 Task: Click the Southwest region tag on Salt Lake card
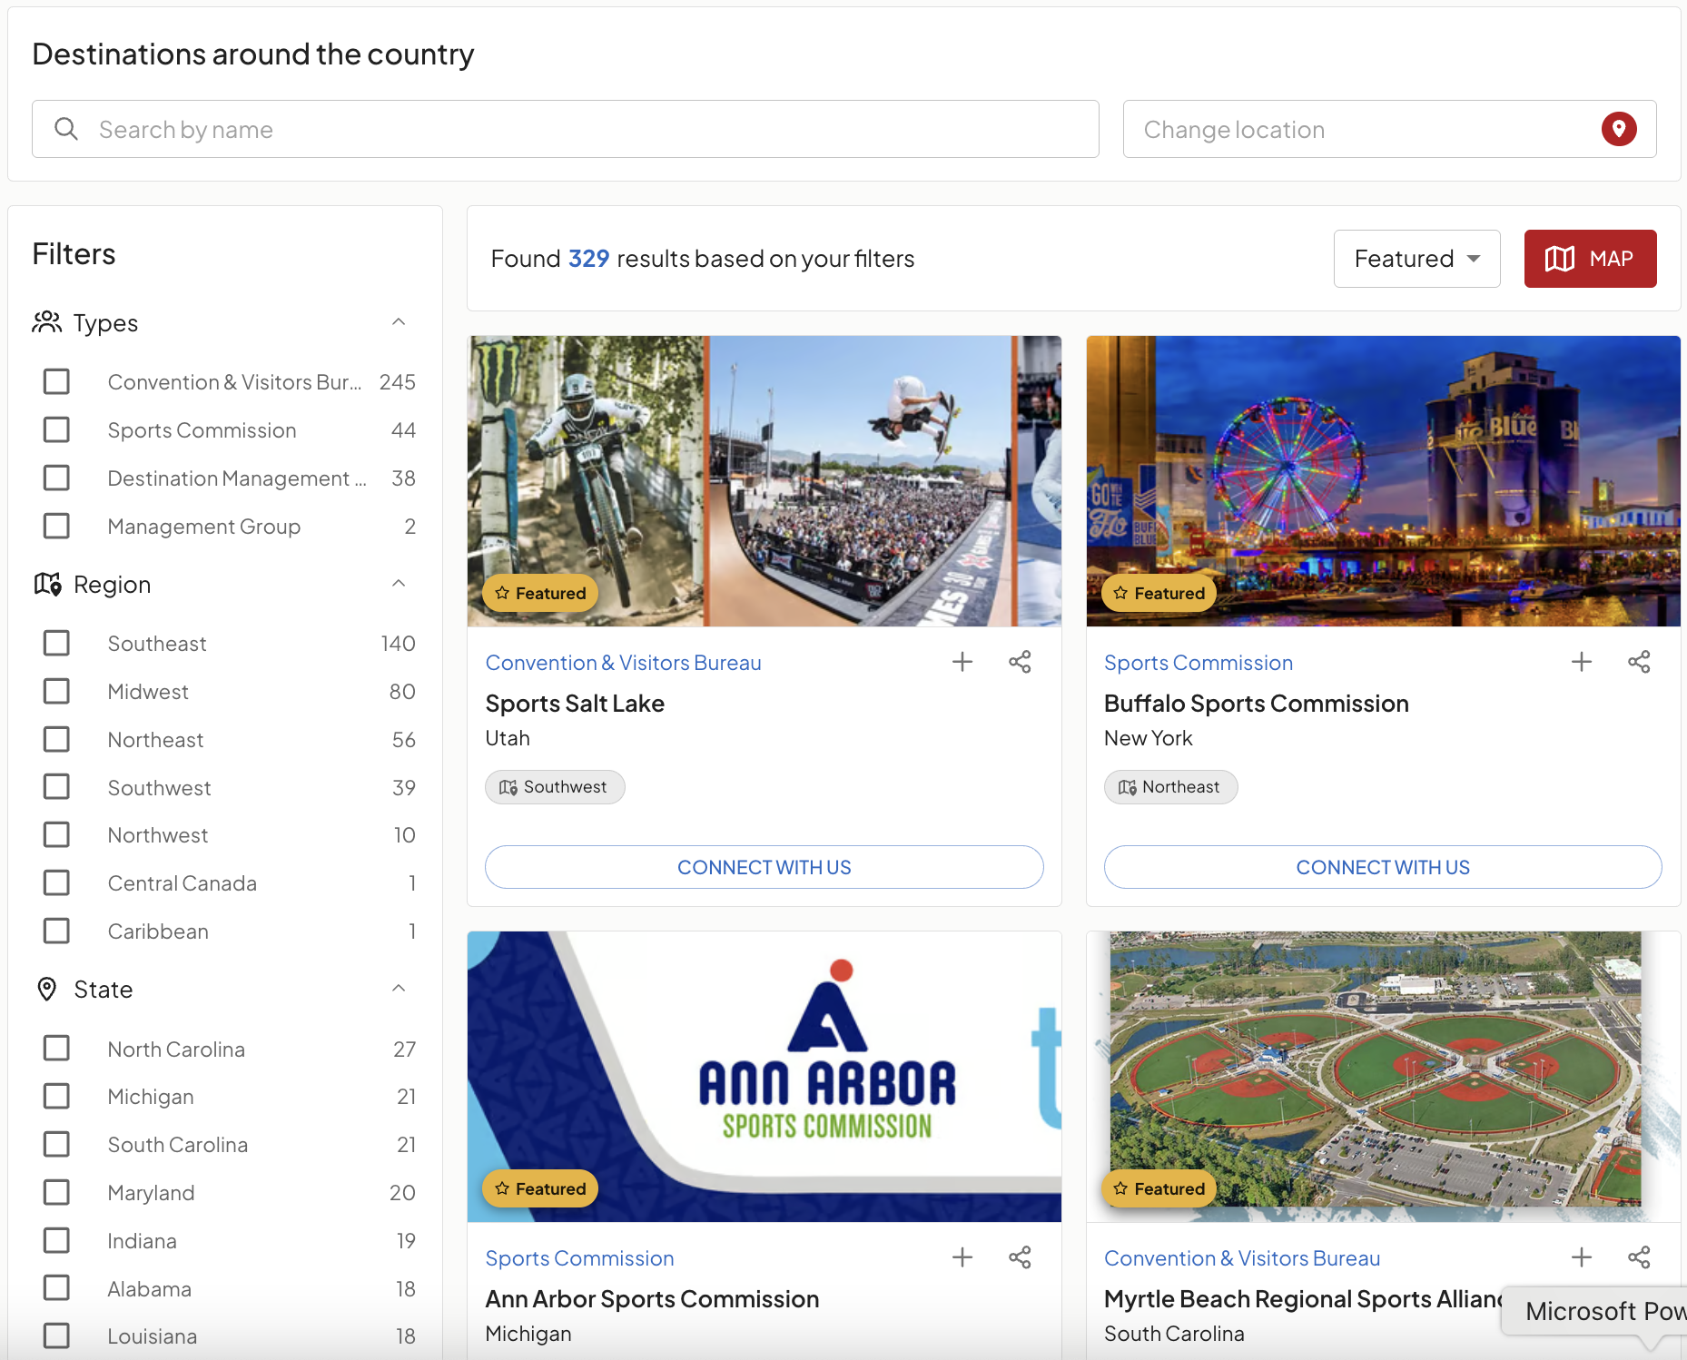pos(555,787)
